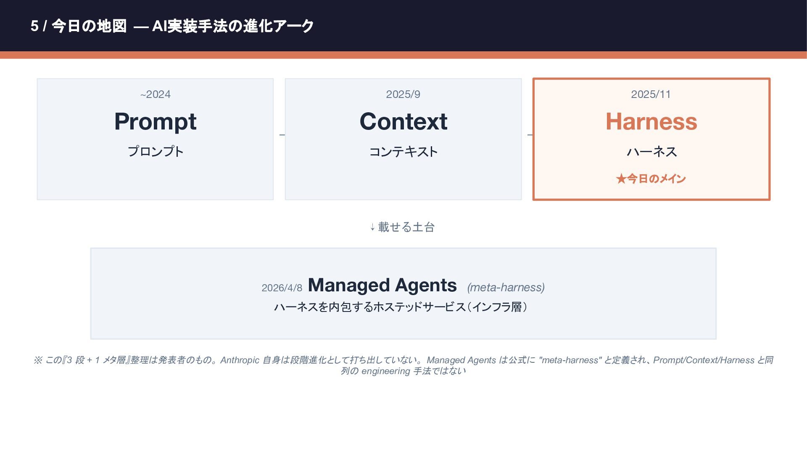Click the down arrow before 載せる土台

[x=372, y=227]
